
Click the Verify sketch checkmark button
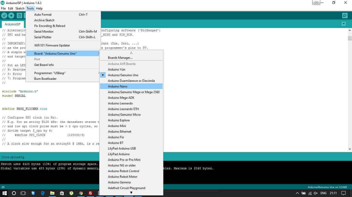pos(4,16)
